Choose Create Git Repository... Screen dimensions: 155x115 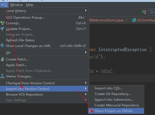click(116, 94)
